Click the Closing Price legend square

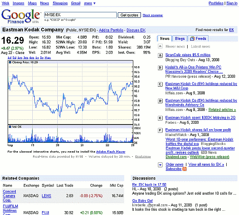(10, 62)
